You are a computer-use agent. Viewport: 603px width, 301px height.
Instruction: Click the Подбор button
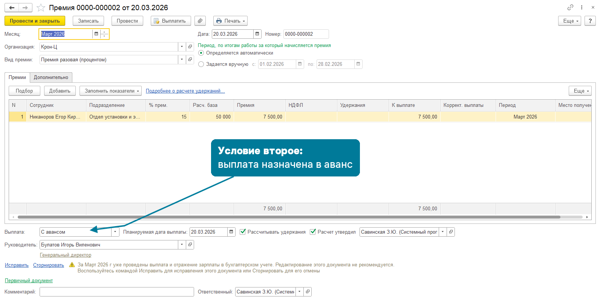point(24,91)
